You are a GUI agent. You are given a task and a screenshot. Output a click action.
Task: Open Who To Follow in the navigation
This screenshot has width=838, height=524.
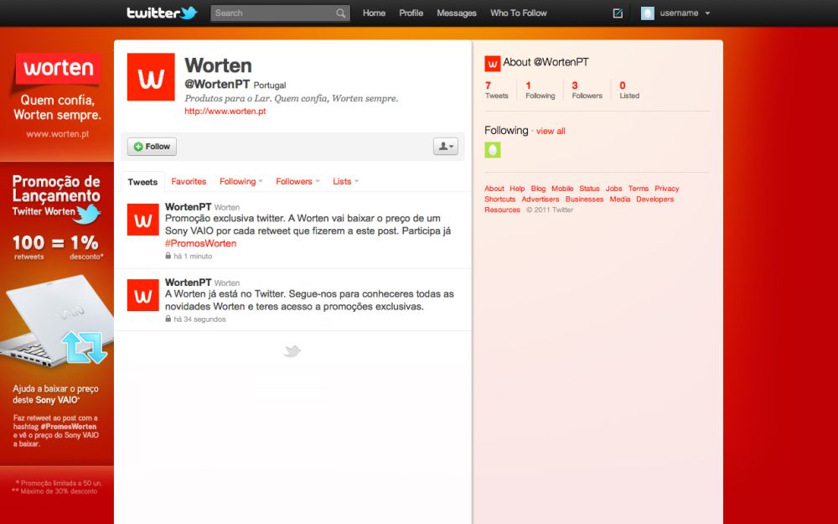519,13
